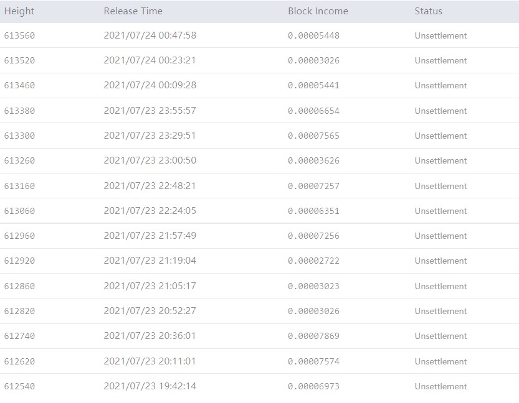Select block height 612540
Screen dimensions: 519x403
[x=19, y=386]
